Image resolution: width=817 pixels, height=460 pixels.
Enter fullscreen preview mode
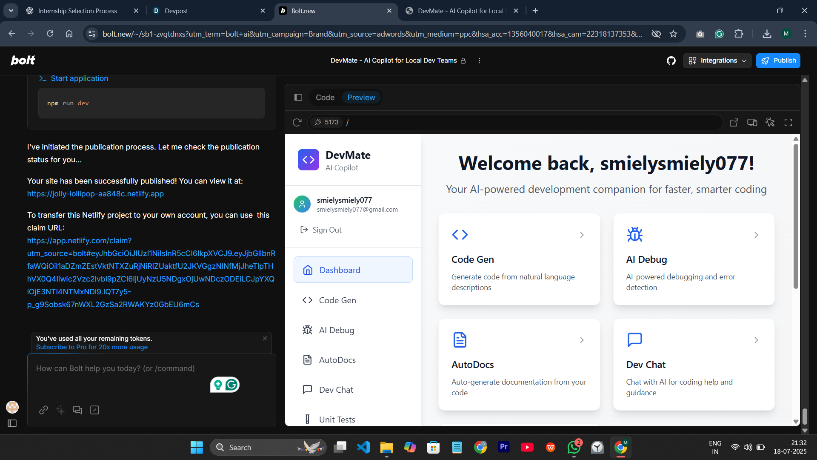point(788,123)
